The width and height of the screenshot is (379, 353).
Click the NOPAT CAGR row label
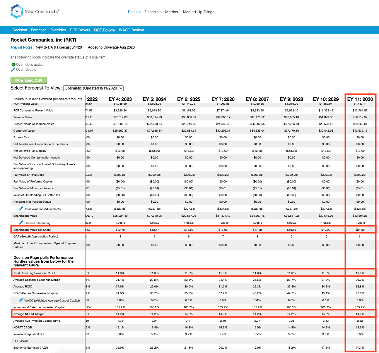[23, 328]
